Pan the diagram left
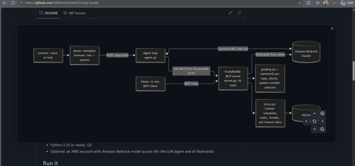Viewport: 355px width, 166px height. pos(307,121)
